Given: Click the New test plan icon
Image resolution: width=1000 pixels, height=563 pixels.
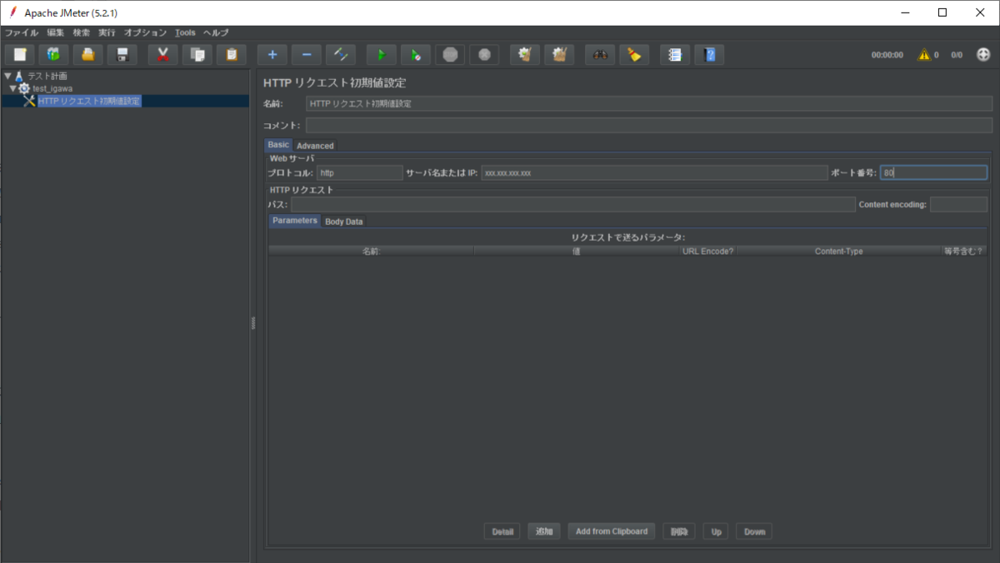Looking at the screenshot, I should click(x=20, y=55).
